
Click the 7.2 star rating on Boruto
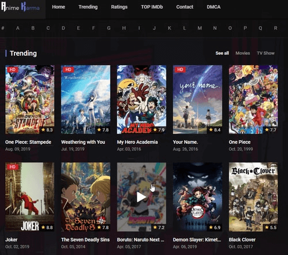(159, 227)
